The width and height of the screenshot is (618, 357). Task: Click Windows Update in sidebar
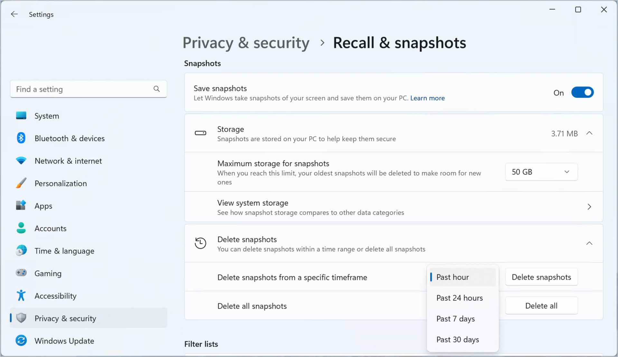(x=65, y=341)
